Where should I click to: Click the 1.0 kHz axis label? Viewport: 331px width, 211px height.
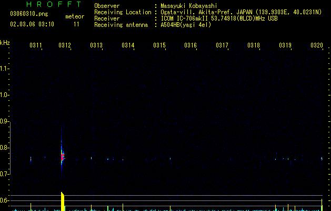click(4, 95)
